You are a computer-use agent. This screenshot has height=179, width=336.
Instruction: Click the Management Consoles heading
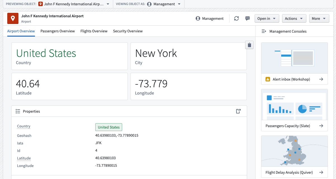point(288,31)
